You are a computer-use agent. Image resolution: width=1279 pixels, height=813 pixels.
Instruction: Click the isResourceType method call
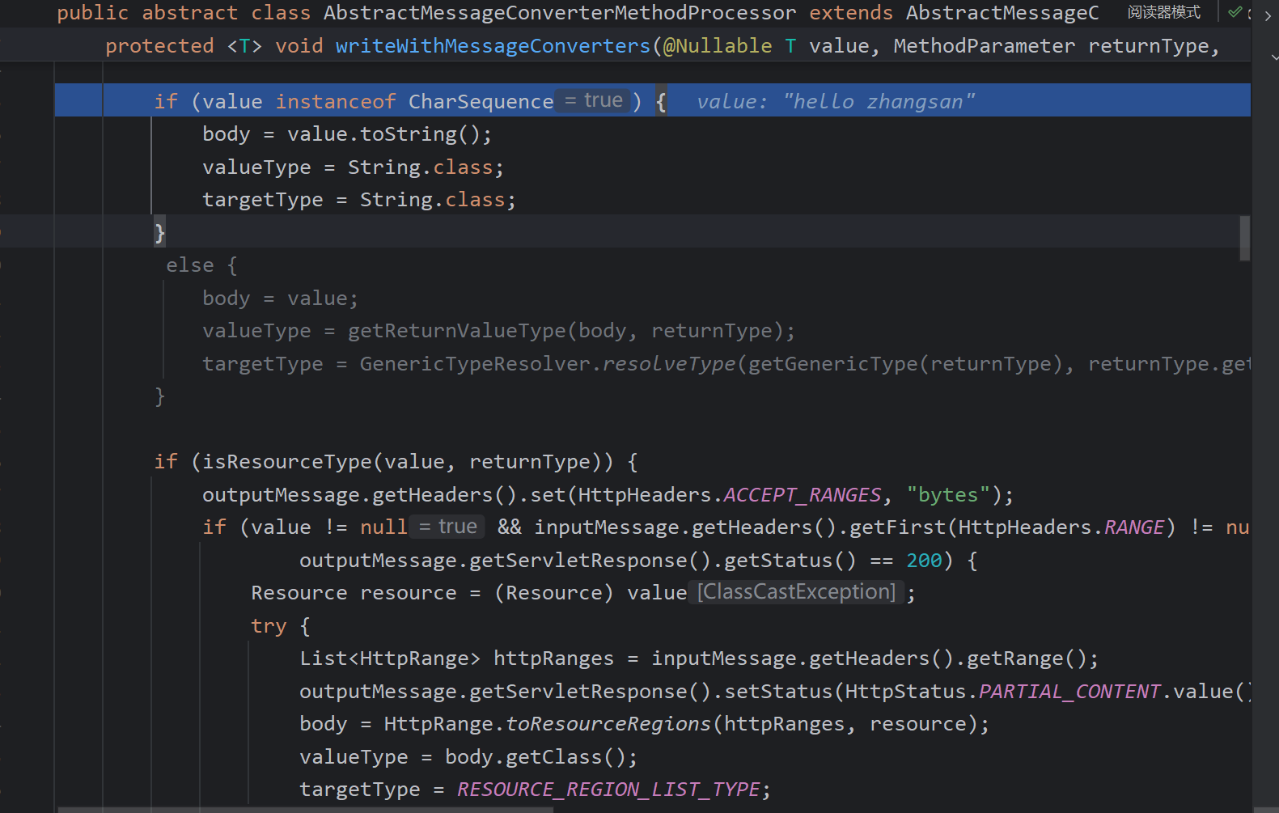tap(287, 462)
